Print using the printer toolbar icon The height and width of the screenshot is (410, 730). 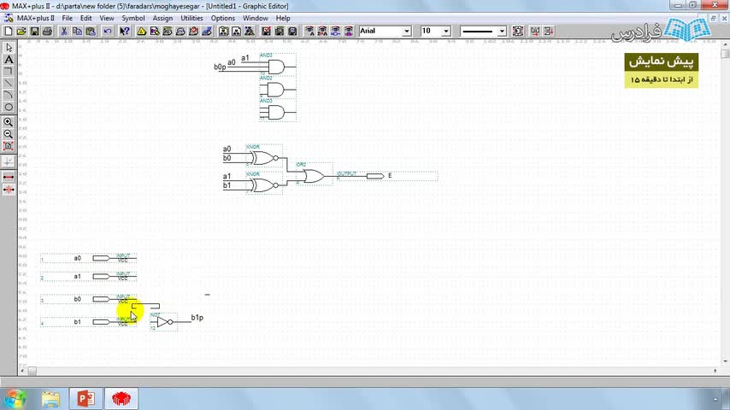pyautogui.click(x=48, y=32)
